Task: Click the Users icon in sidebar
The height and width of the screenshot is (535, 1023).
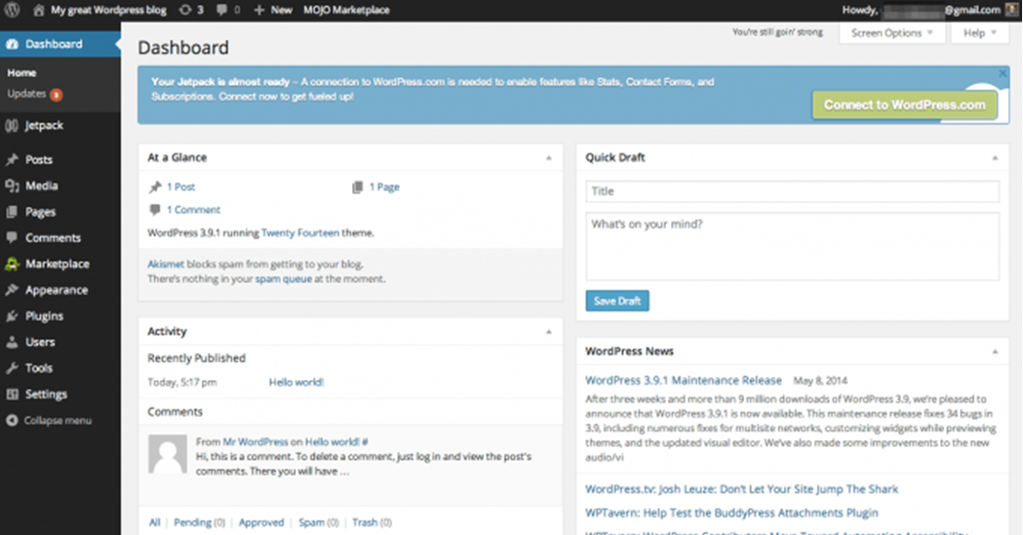Action: (12, 342)
